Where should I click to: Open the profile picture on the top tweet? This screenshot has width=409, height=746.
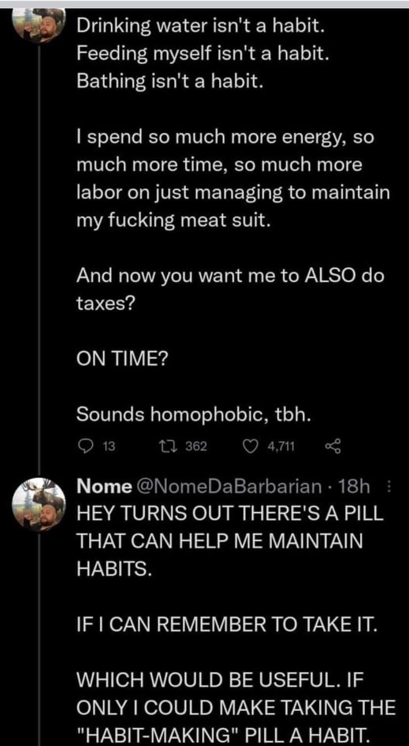click(x=40, y=25)
